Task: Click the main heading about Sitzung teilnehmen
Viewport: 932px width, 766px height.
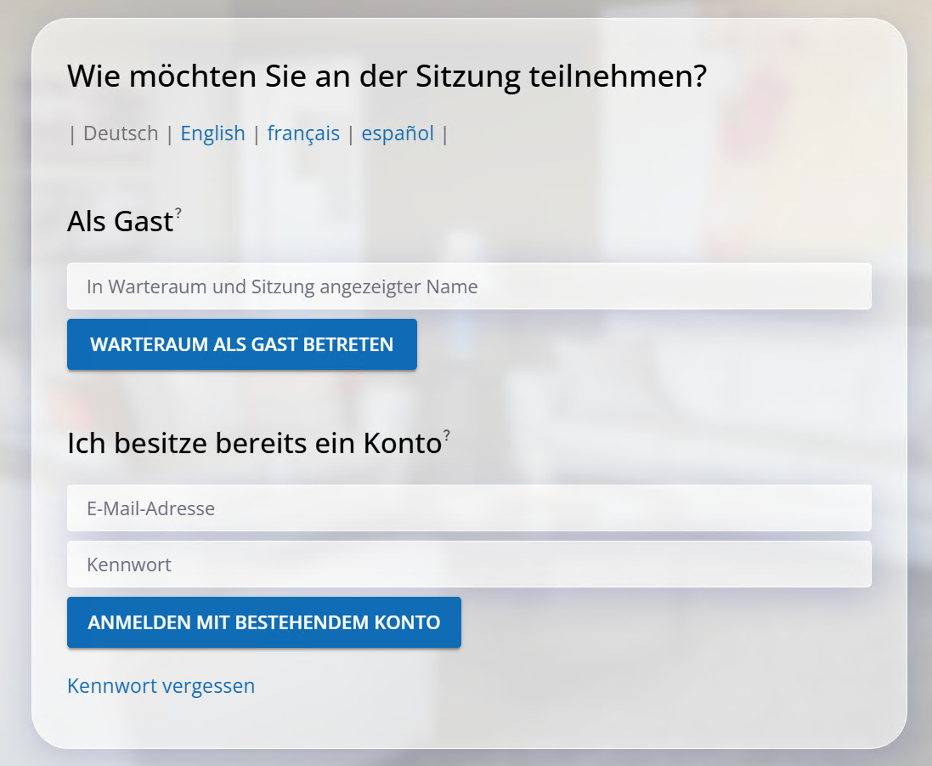Action: tap(387, 77)
